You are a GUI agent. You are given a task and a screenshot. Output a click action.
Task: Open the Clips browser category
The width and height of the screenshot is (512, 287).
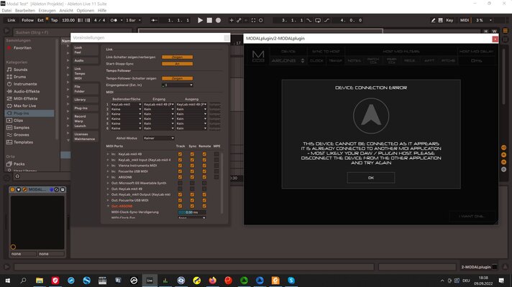coord(18,121)
